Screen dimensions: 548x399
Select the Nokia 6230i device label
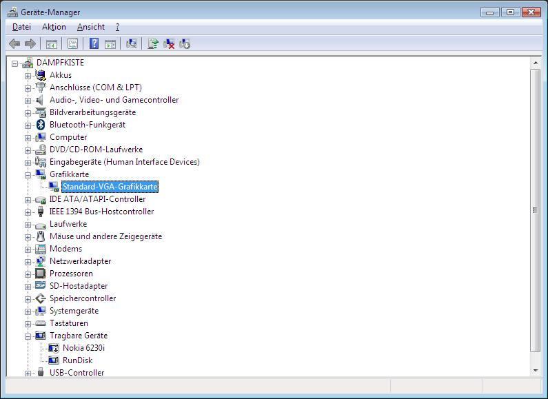coord(83,348)
